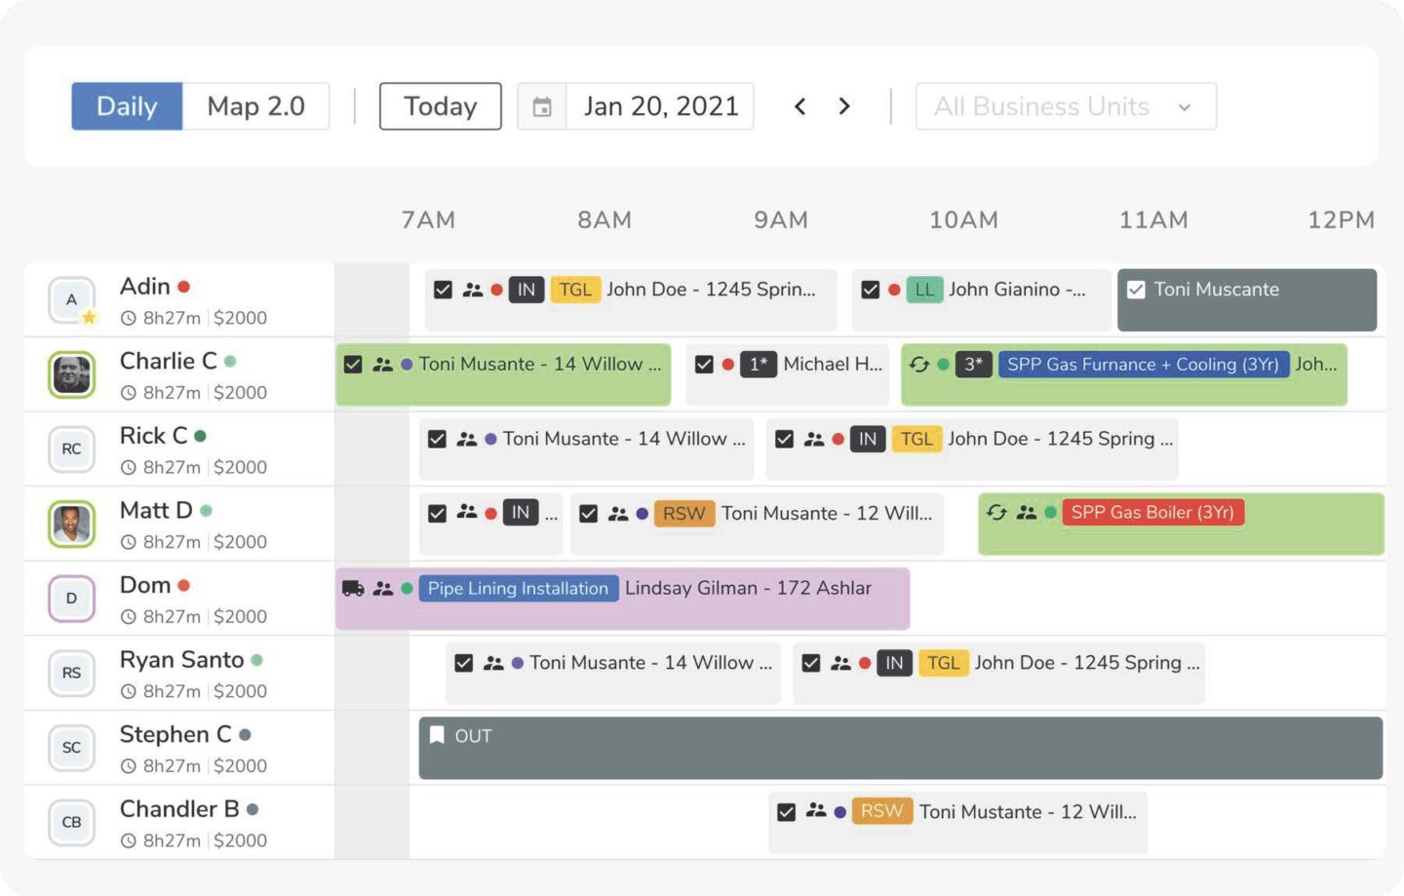Image resolution: width=1404 pixels, height=896 pixels.
Task: Click Charlie C's avatar photo
Action: click(71, 374)
